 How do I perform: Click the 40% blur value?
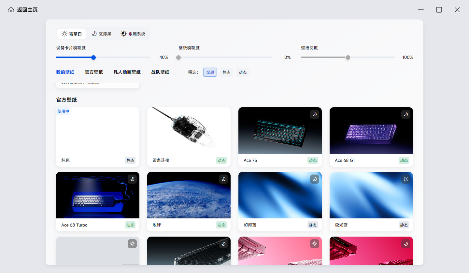(164, 58)
